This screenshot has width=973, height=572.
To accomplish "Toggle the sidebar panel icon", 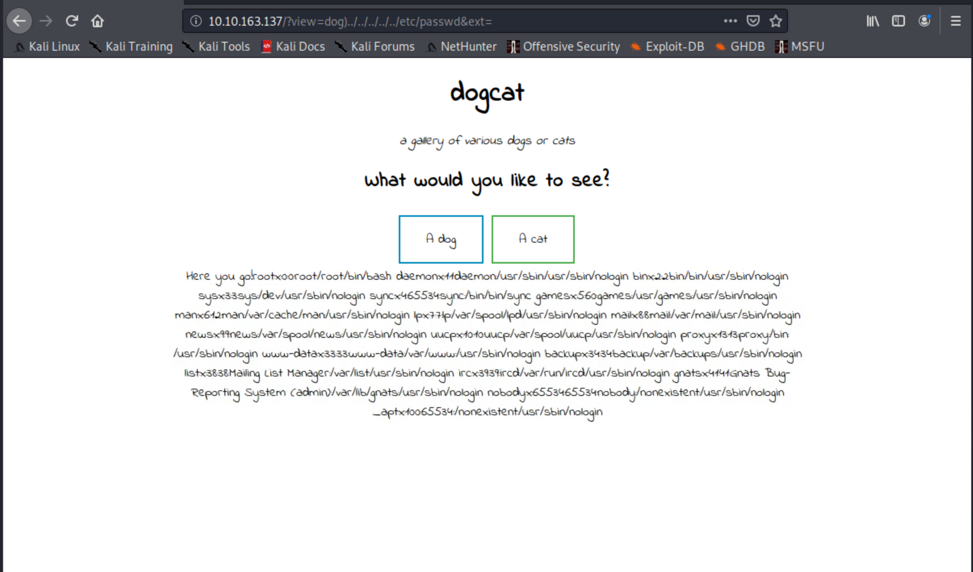I will [898, 21].
